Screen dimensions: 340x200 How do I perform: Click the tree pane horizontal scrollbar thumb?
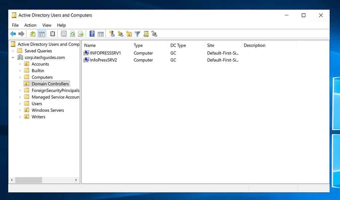pos(28,180)
